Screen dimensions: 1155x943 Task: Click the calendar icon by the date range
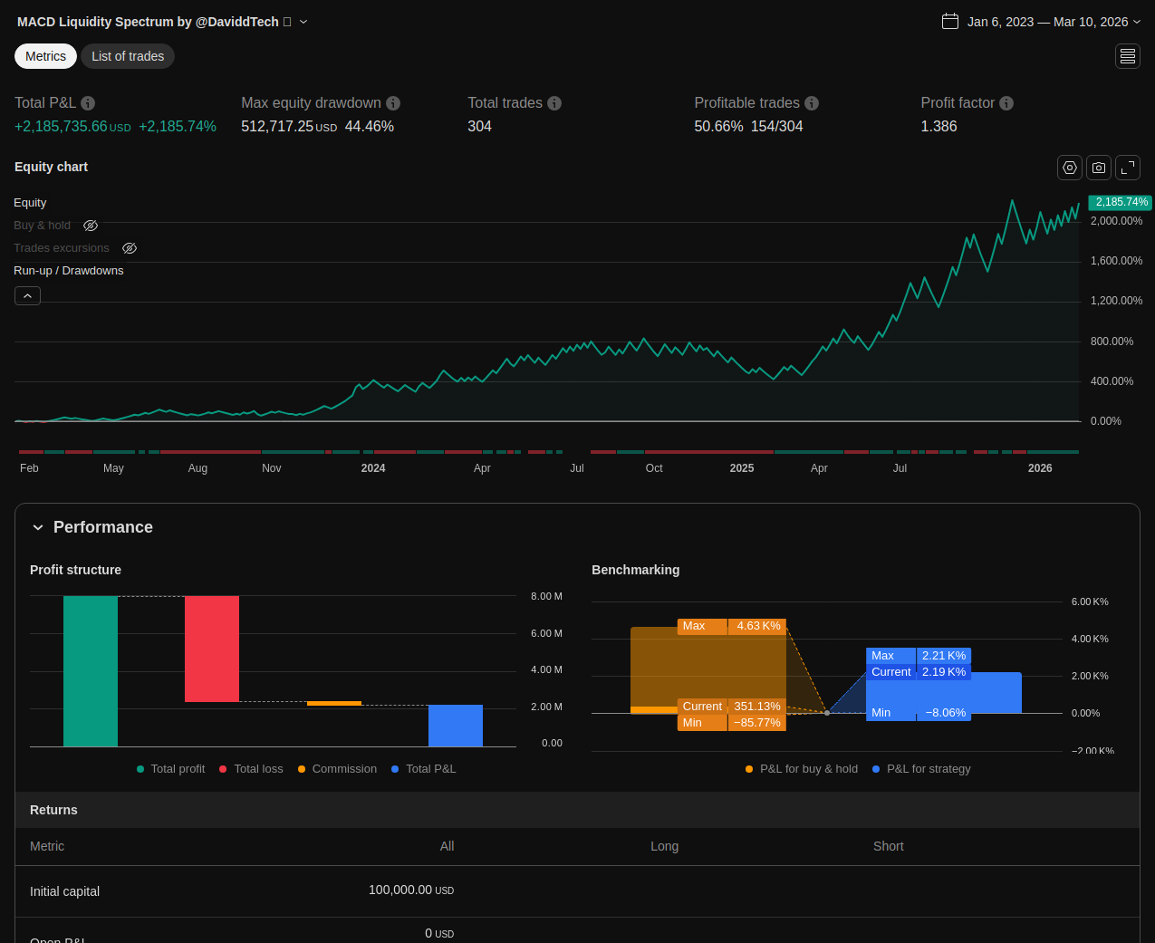pos(950,22)
